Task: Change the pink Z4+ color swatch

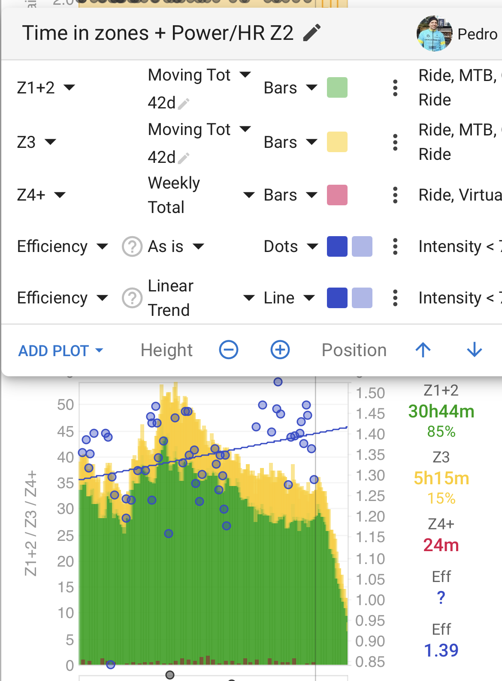Action: (337, 195)
